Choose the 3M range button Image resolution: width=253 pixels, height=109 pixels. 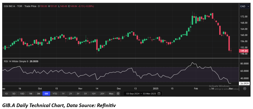click(x=38, y=94)
